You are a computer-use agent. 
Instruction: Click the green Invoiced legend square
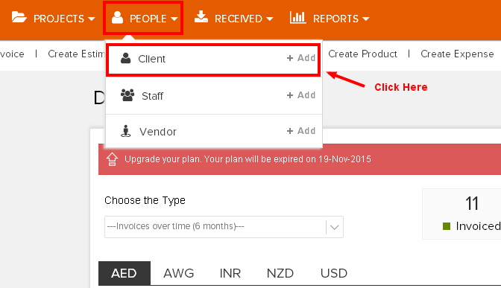coord(447,226)
